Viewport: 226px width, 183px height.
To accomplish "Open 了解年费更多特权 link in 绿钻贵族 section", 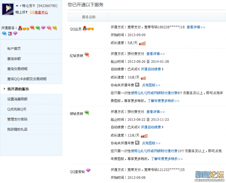I will (x=167, y=159).
